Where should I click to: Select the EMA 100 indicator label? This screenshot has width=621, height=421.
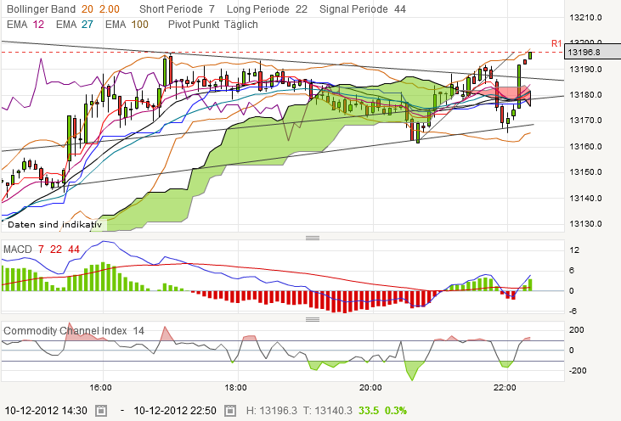point(127,25)
